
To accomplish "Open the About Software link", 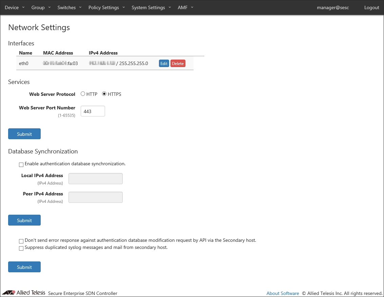I will coord(283,293).
